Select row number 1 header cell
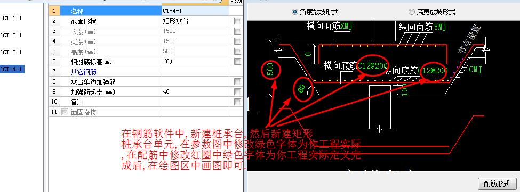 (x=54, y=11)
